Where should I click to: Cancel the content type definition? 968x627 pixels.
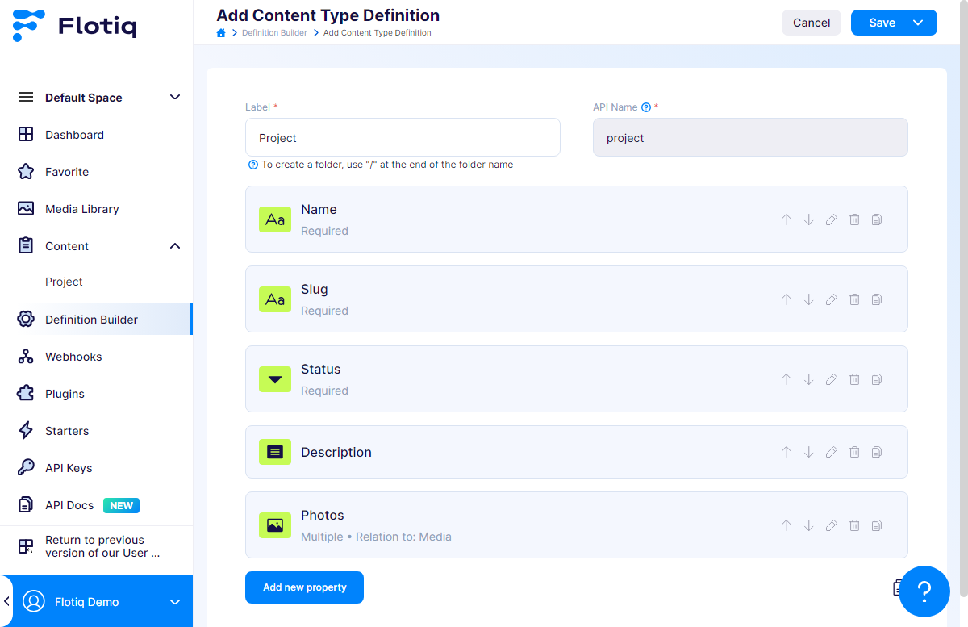point(812,23)
